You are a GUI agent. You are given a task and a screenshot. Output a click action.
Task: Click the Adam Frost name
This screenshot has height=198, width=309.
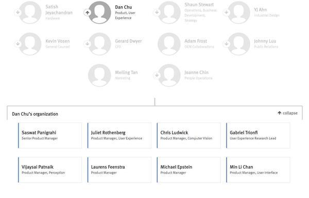pos(196,41)
